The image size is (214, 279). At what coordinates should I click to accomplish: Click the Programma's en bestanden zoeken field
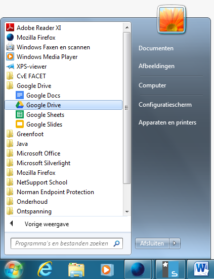pyautogui.click(x=67, y=243)
